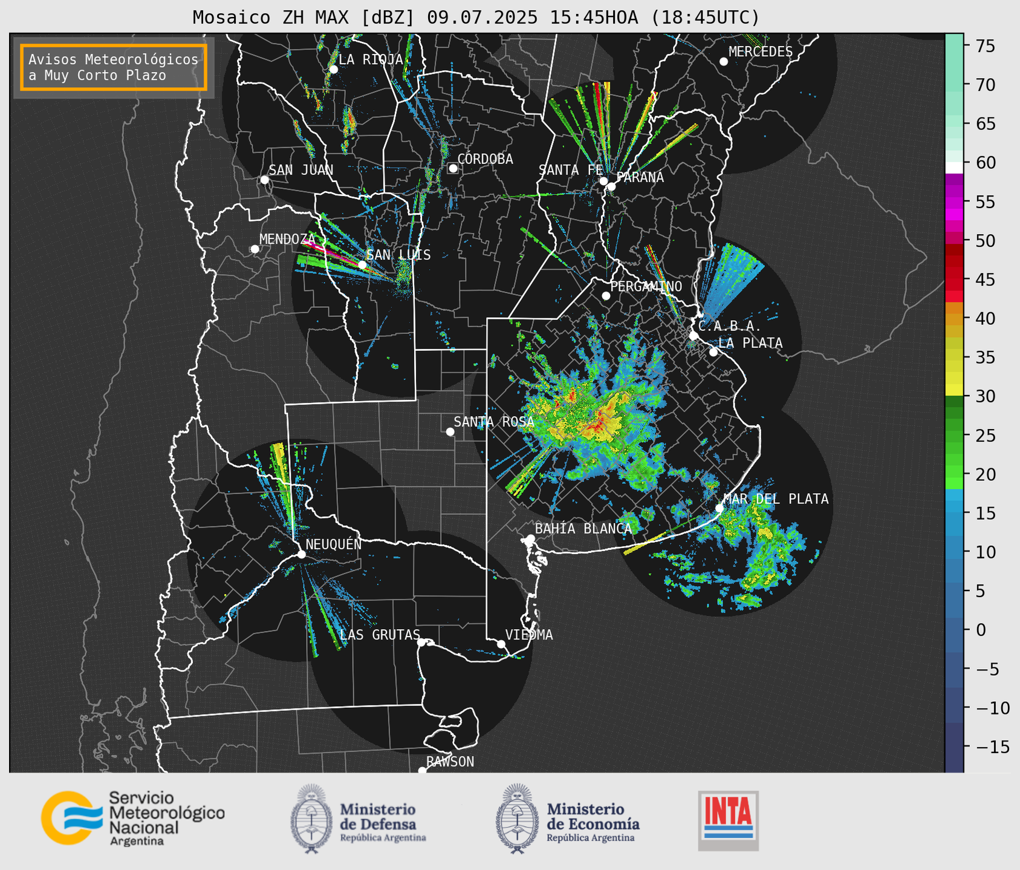The width and height of the screenshot is (1020, 870).
Task: Click the colorbar label 60
Action: (x=986, y=163)
